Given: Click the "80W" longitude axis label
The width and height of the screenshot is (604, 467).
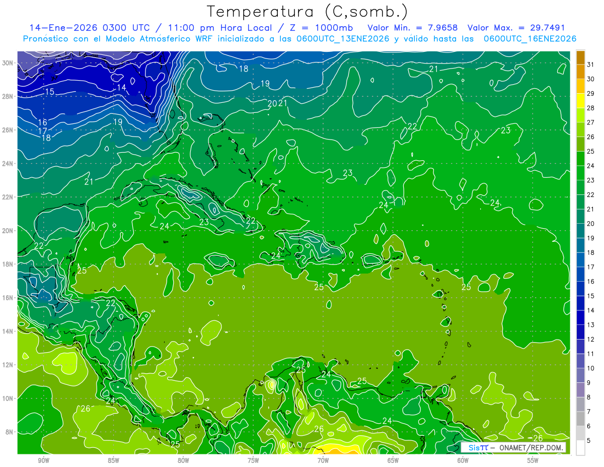Looking at the screenshot, I should (183, 460).
